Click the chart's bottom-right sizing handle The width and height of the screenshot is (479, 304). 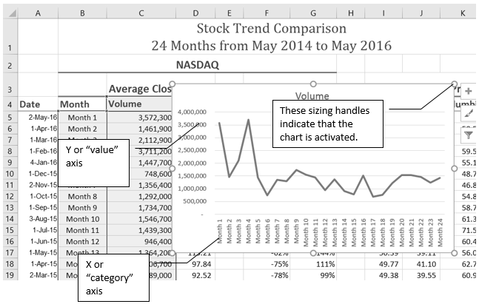(x=454, y=253)
